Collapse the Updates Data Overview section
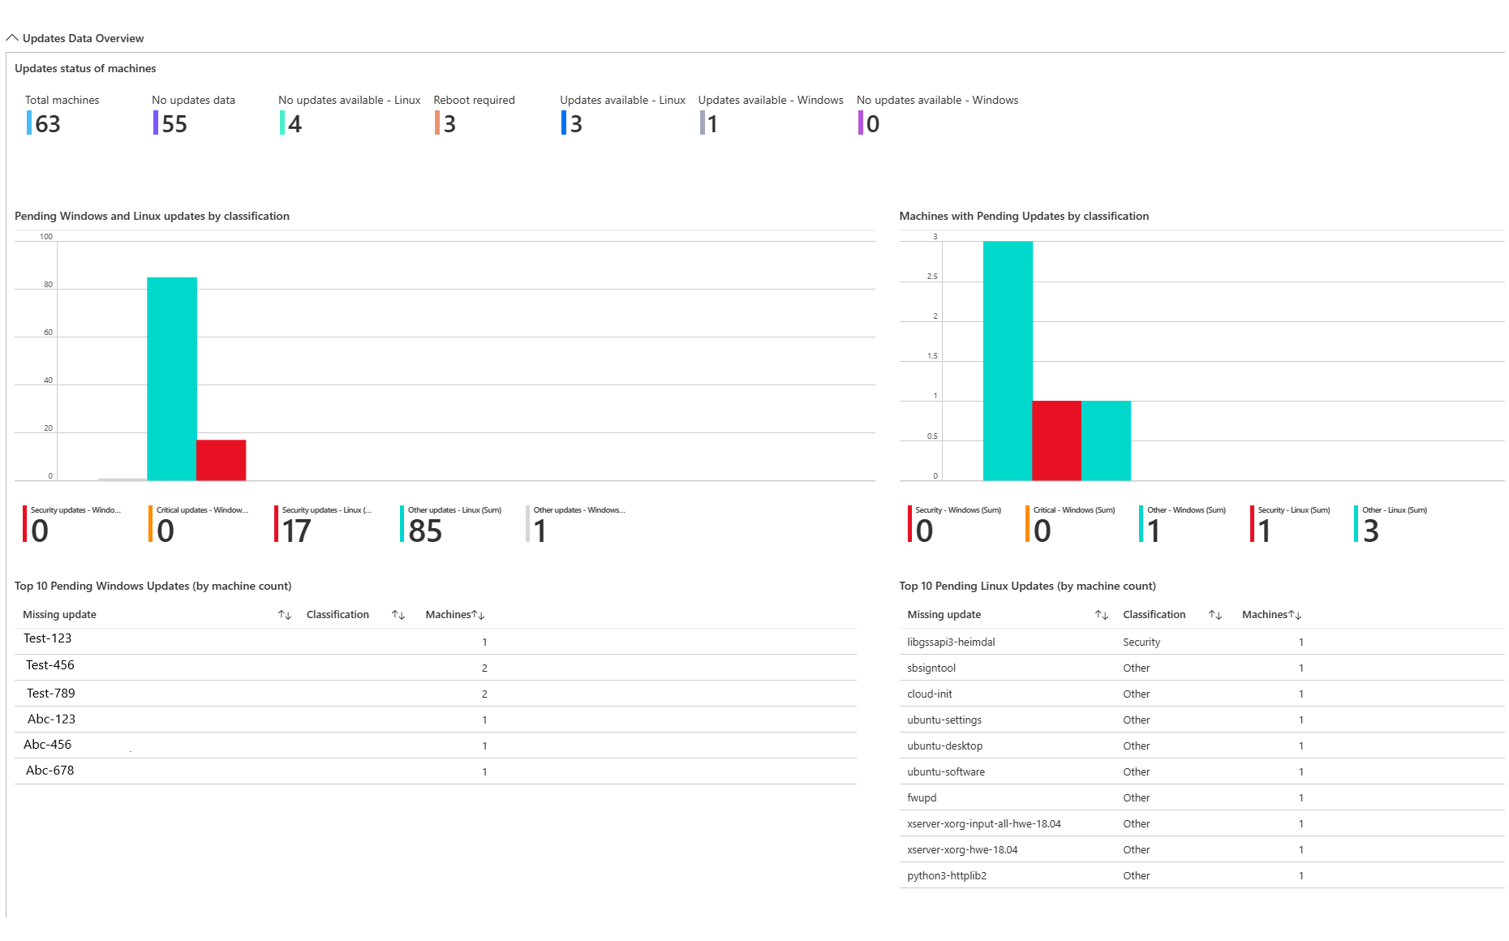Image resolution: width=1509 pixels, height=941 pixels. (12, 37)
